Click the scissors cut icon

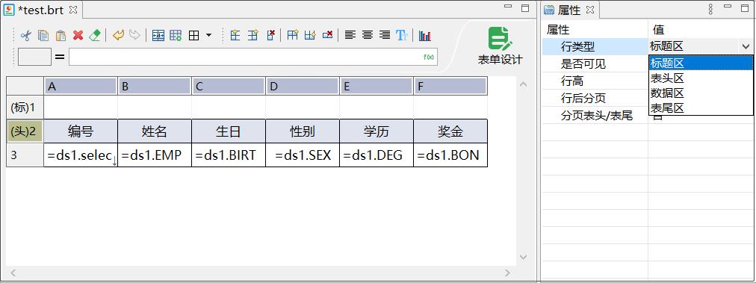tap(26, 35)
